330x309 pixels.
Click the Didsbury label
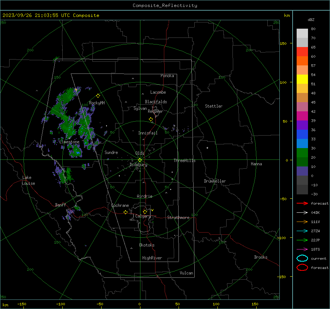[x=138, y=165]
